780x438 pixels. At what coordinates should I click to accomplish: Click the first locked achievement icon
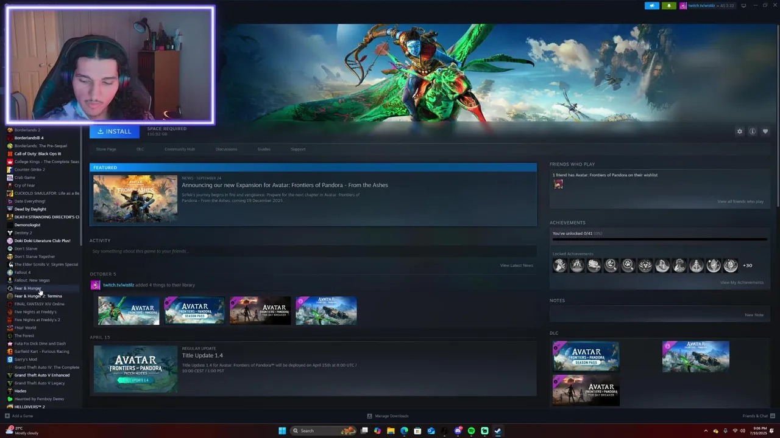pyautogui.click(x=559, y=265)
